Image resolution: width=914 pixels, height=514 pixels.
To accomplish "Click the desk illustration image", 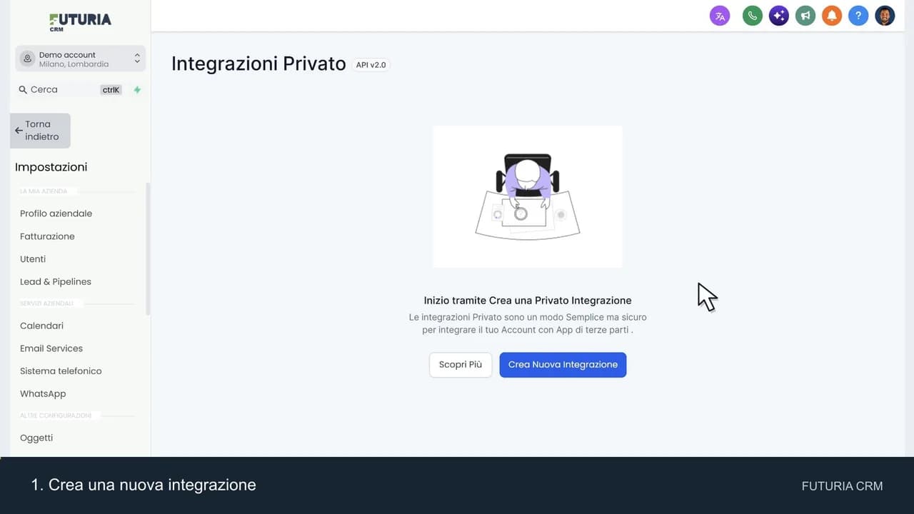I will tap(528, 197).
